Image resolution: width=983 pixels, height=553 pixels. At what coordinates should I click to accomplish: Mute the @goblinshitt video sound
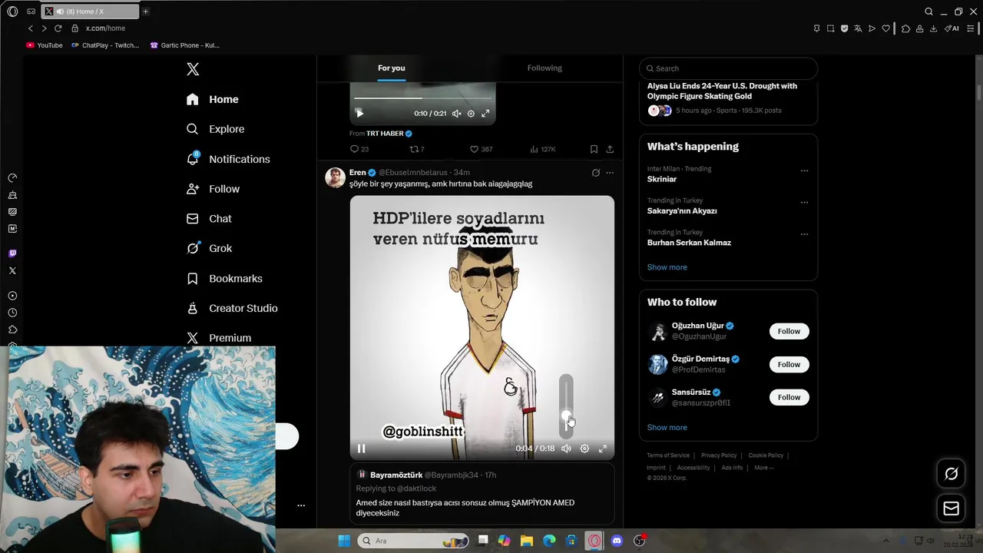pyautogui.click(x=566, y=449)
